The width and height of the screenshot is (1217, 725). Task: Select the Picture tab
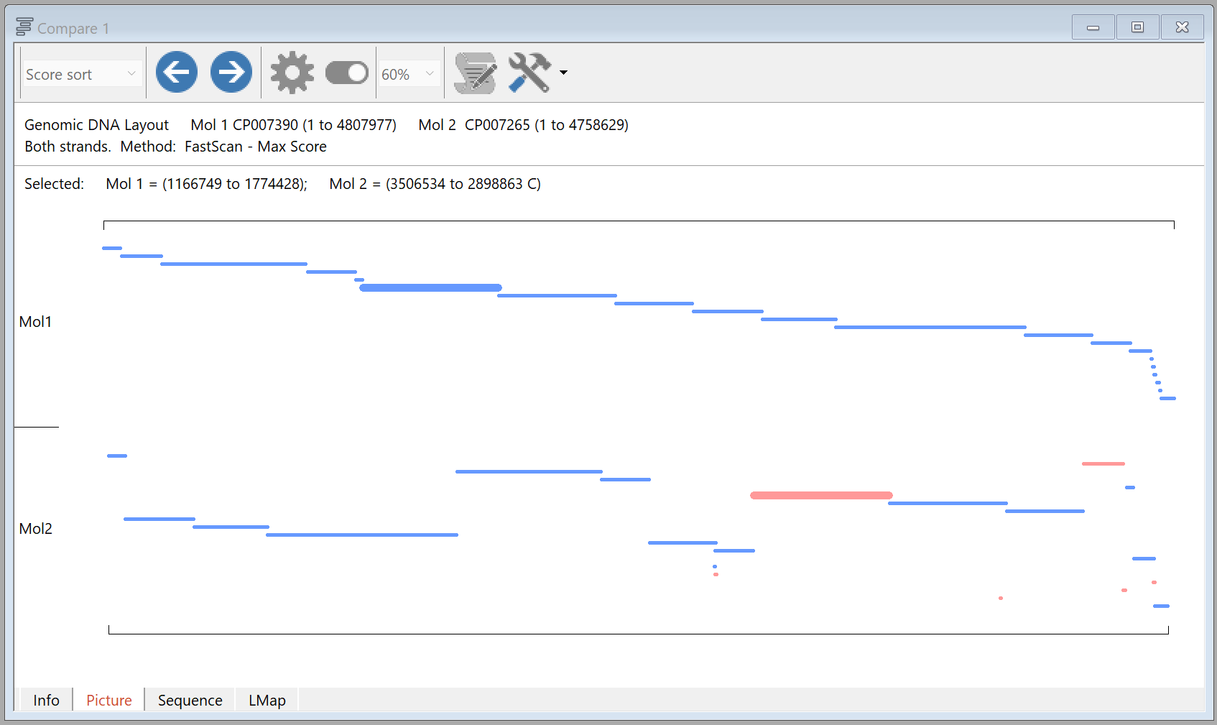(109, 700)
